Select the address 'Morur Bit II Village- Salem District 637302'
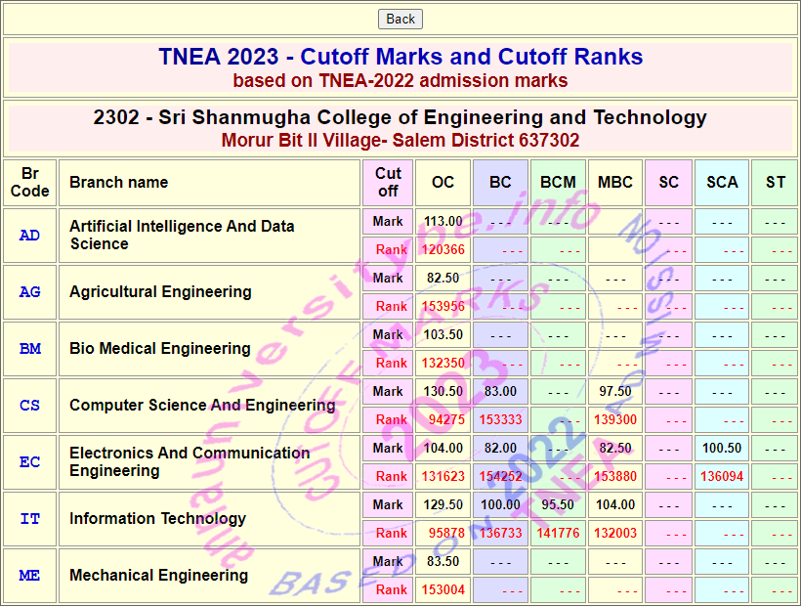Screen dimensions: 801x607 (x=400, y=140)
